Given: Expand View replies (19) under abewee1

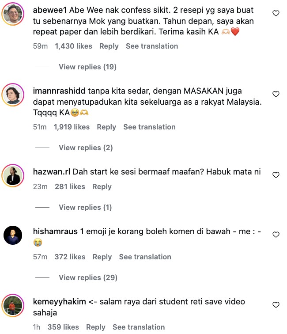Looking at the screenshot, I should tap(87, 67).
